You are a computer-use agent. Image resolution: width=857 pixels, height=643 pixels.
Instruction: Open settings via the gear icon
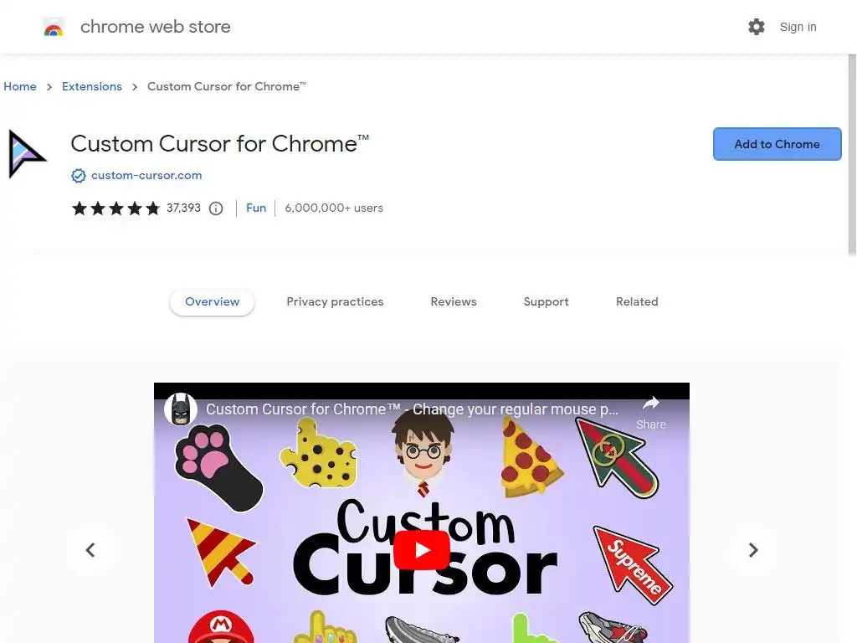(x=757, y=27)
